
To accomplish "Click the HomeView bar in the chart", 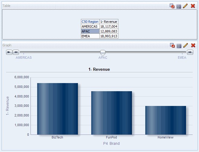I will pos(165,120).
